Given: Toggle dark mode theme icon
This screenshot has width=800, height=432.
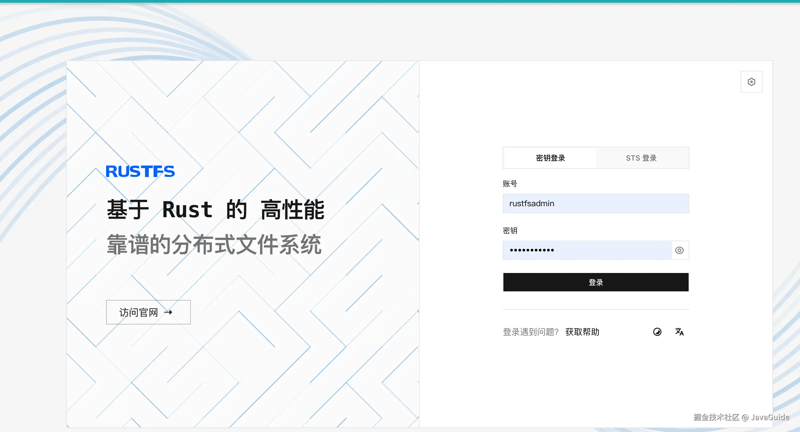Looking at the screenshot, I should [x=657, y=332].
